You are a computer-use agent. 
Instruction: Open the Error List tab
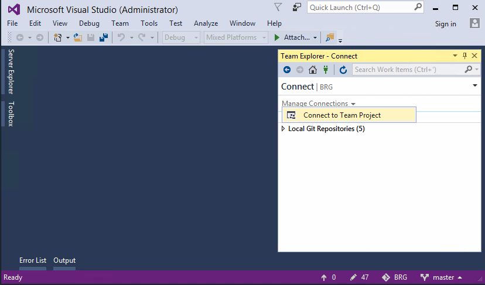32,260
